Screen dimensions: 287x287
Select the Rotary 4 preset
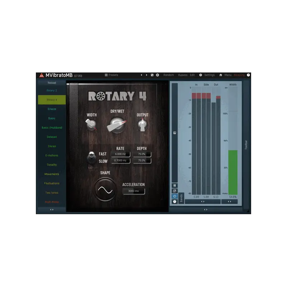[52, 100]
